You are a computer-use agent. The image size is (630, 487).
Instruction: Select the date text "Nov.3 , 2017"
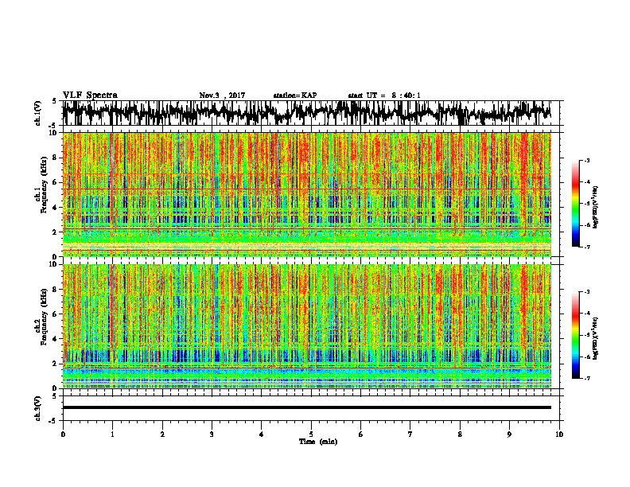point(222,95)
